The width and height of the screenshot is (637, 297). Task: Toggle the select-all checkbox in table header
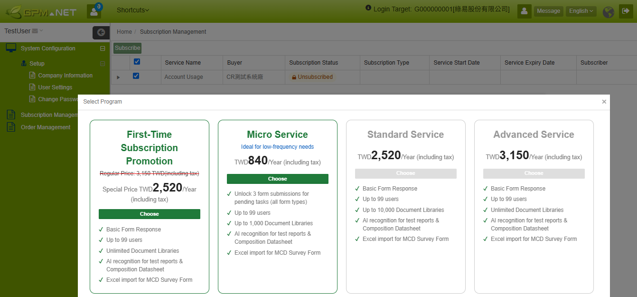tap(137, 62)
